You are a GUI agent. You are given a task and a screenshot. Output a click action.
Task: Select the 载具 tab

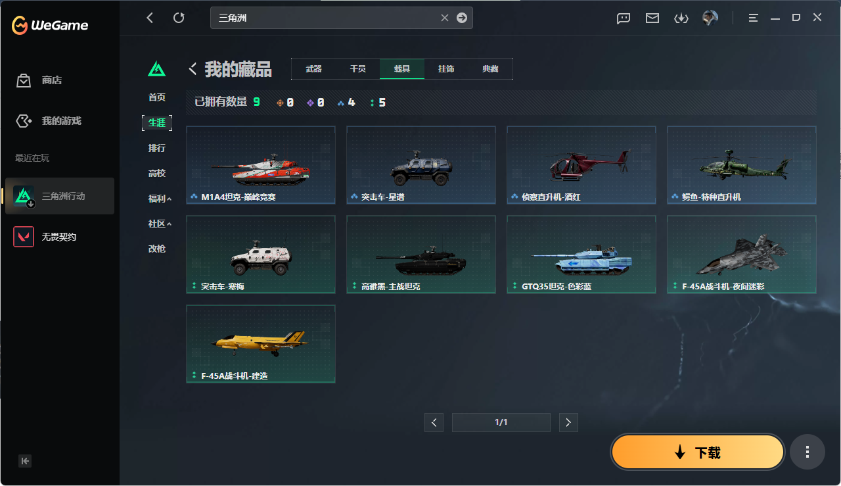tap(402, 69)
